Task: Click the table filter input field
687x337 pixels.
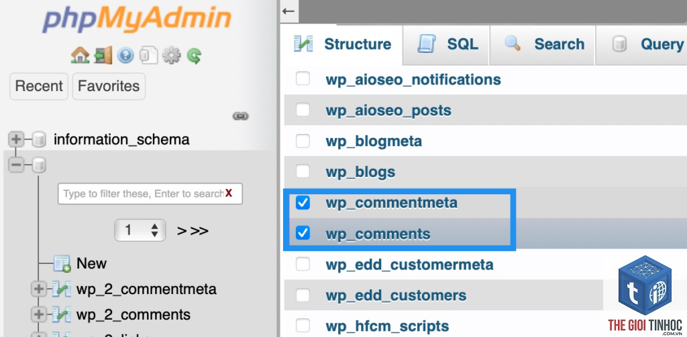Action: coord(150,194)
